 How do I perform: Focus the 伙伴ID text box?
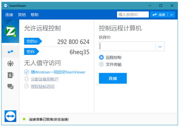coord(127,46)
